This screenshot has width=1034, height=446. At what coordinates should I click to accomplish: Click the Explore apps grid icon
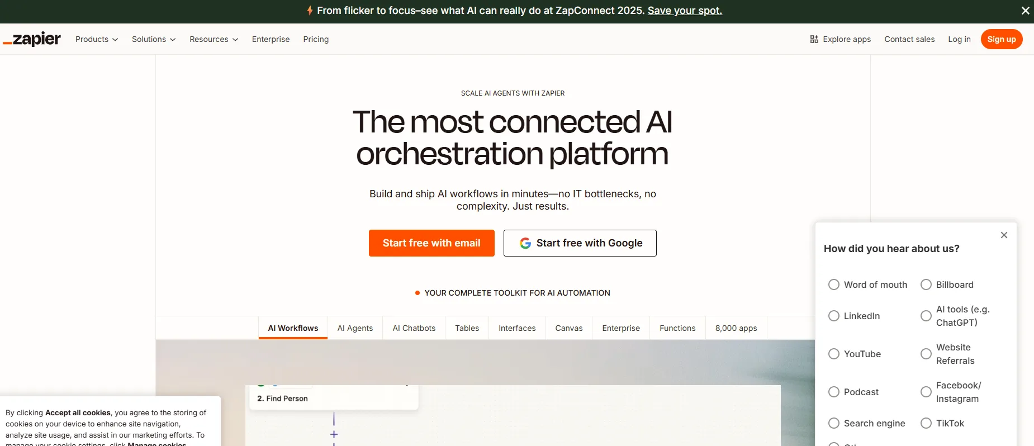click(x=814, y=39)
